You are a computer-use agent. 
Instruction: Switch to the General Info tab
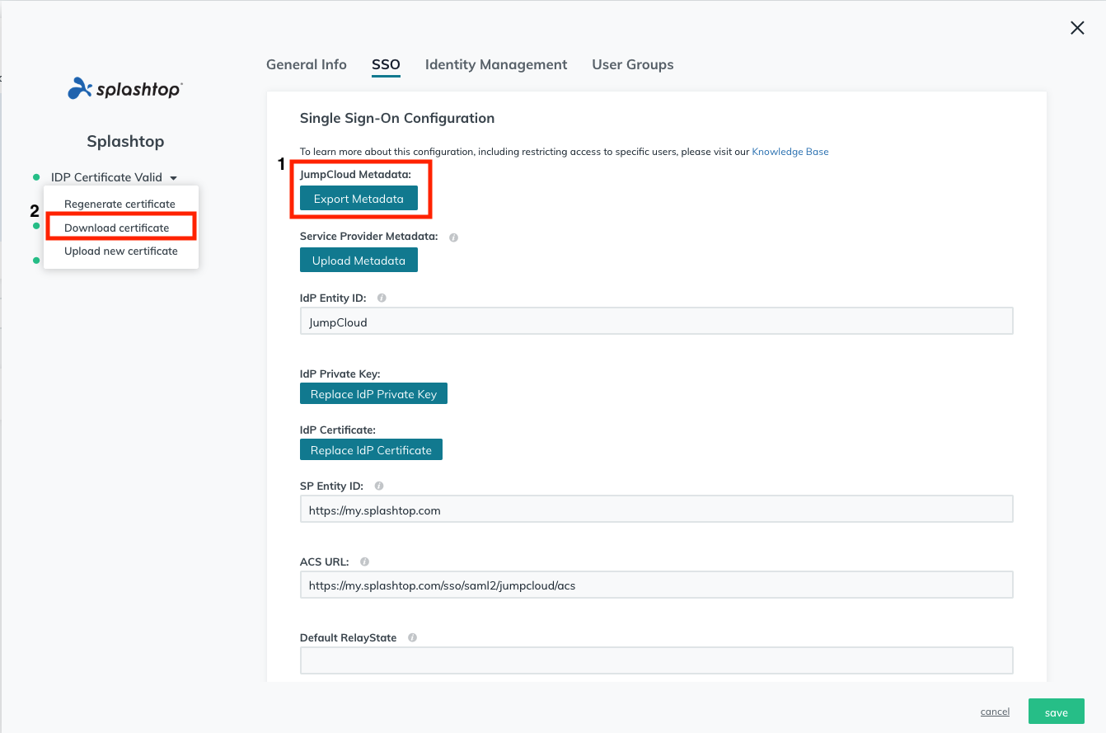(307, 64)
